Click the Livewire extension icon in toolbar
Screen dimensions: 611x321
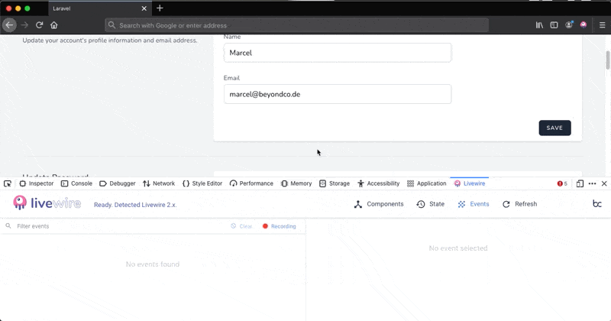[x=584, y=24]
